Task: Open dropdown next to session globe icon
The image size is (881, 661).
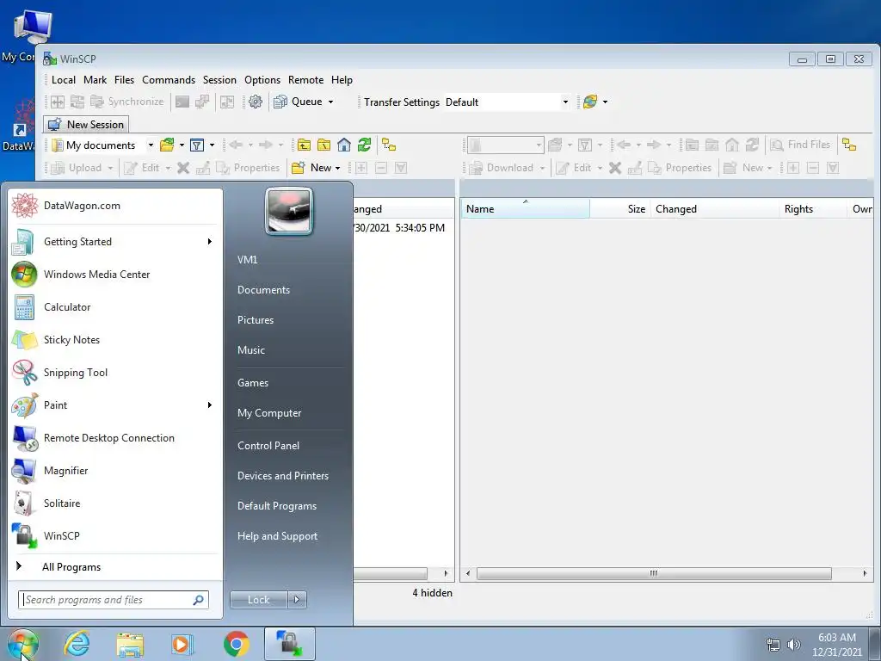Action: (x=605, y=102)
